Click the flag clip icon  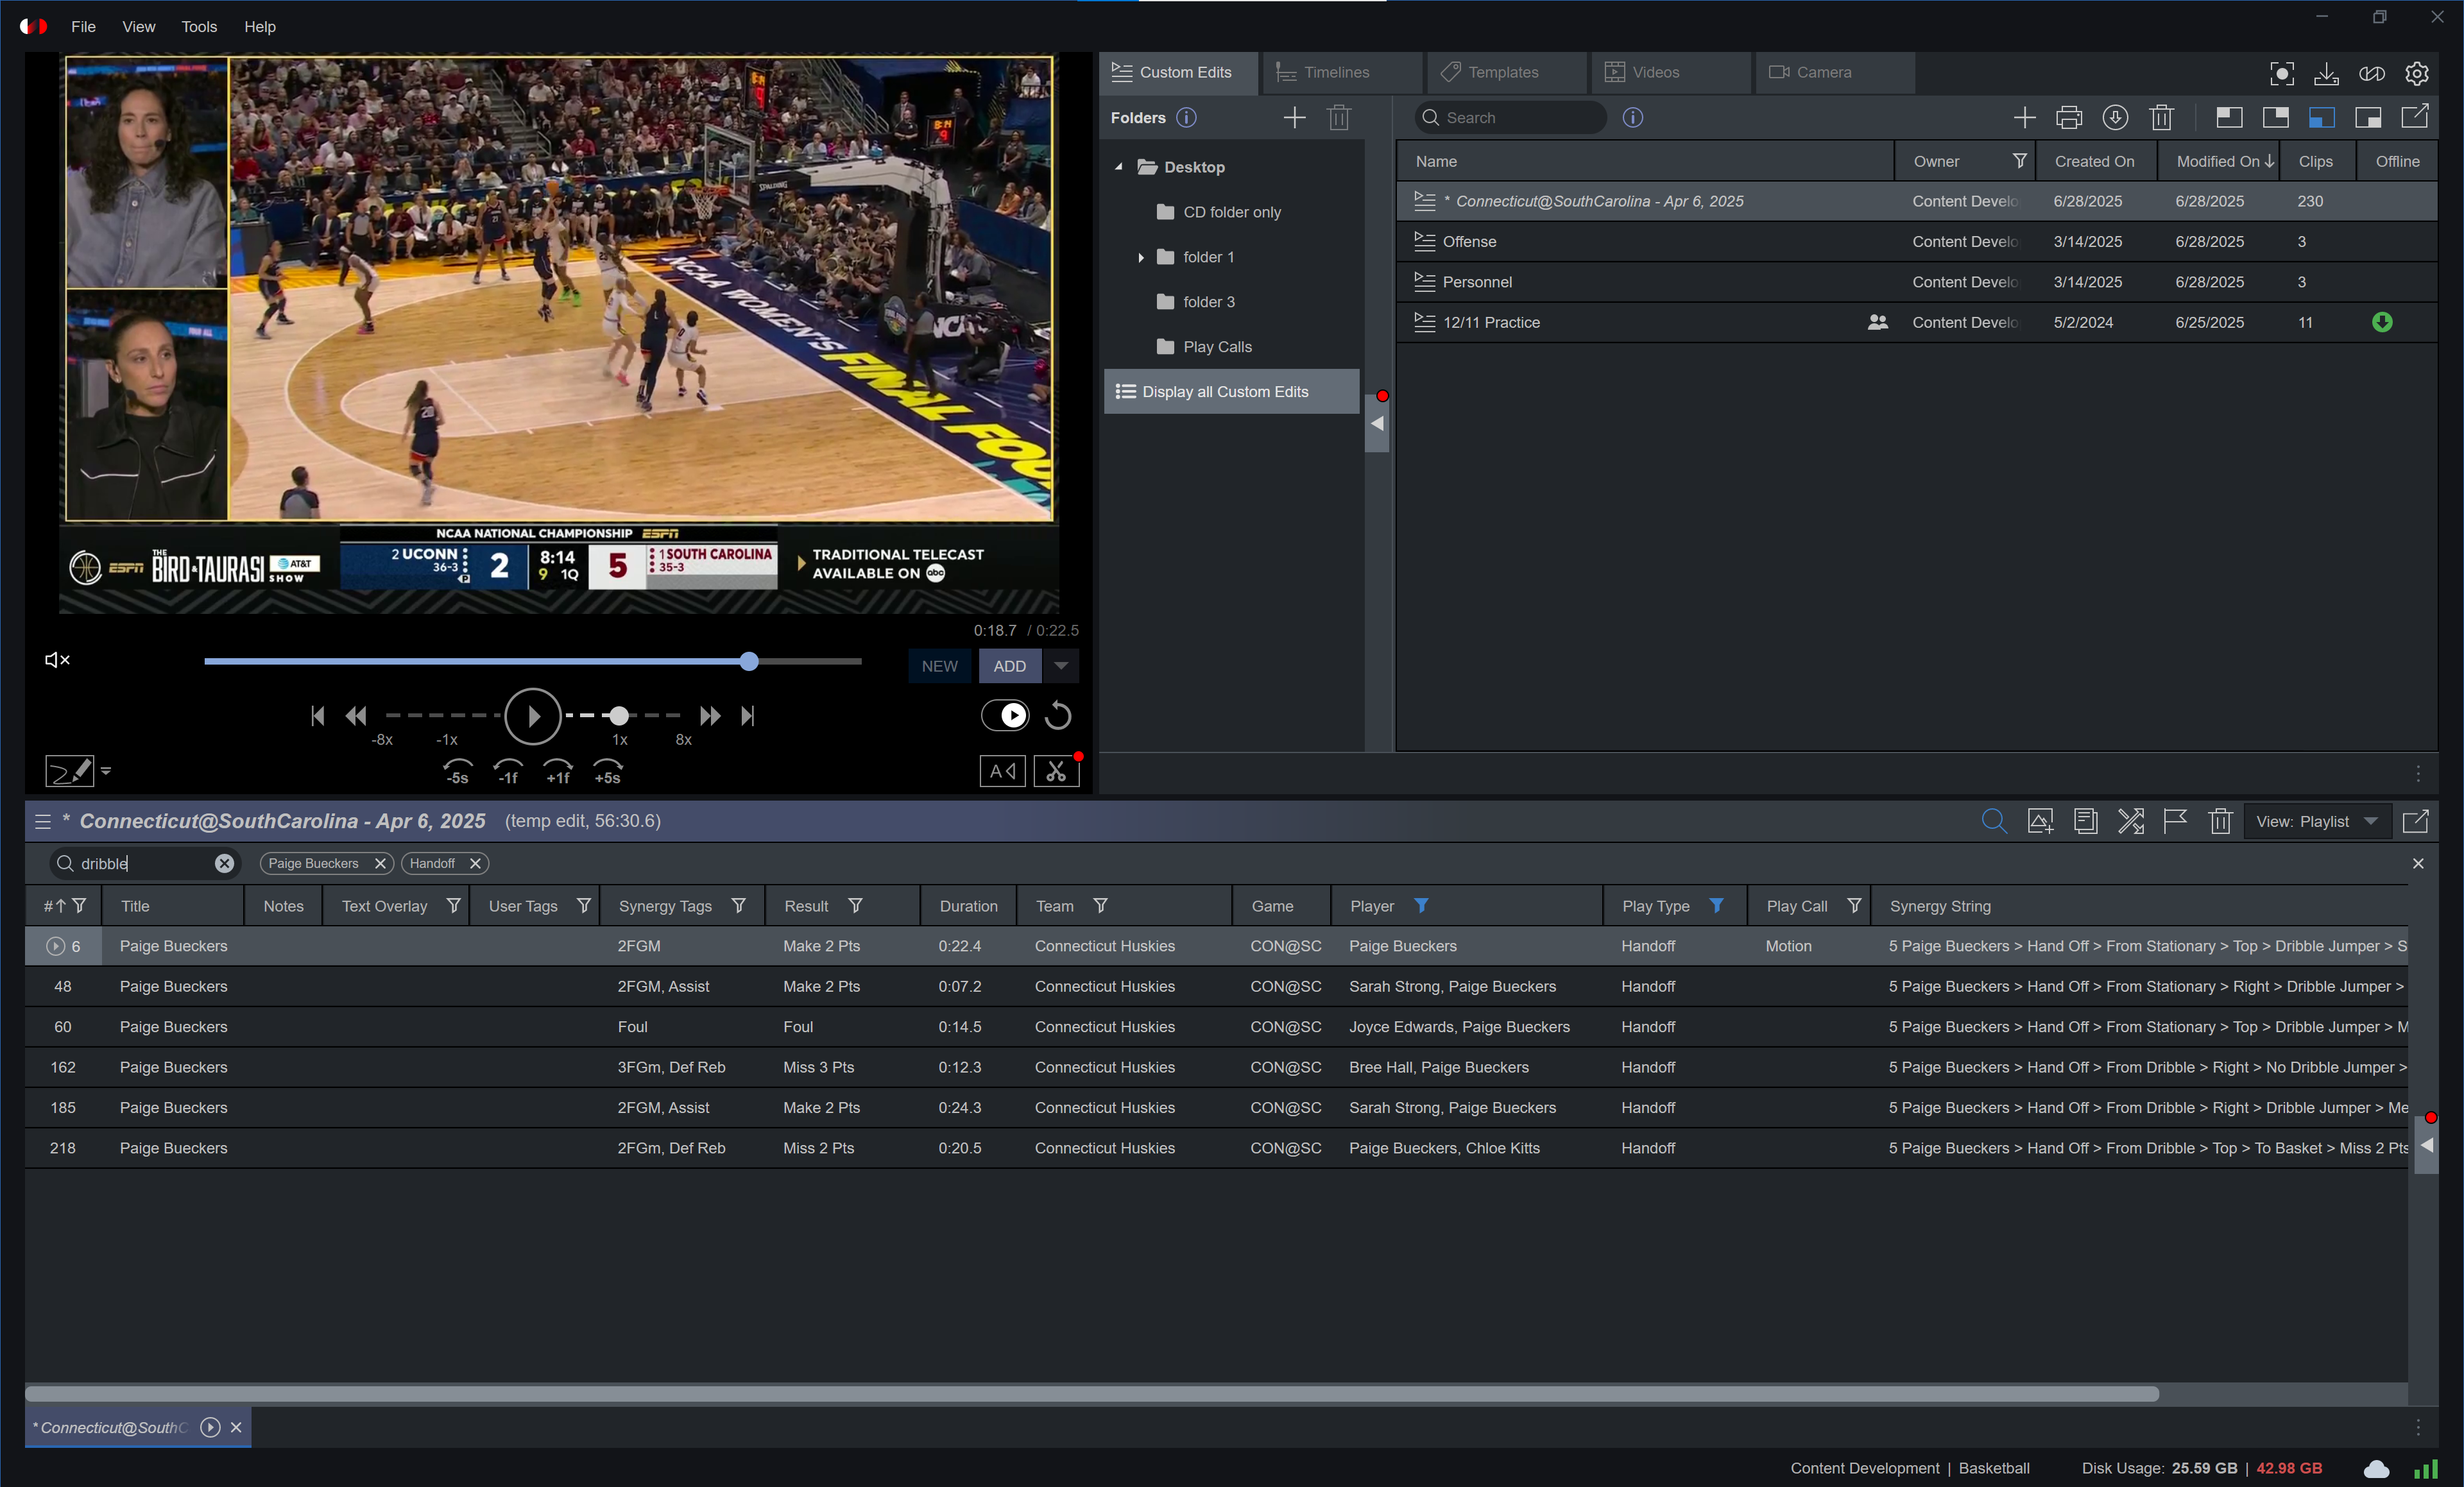[x=2175, y=821]
